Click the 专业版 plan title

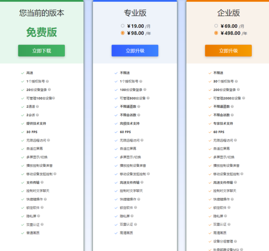(135, 13)
